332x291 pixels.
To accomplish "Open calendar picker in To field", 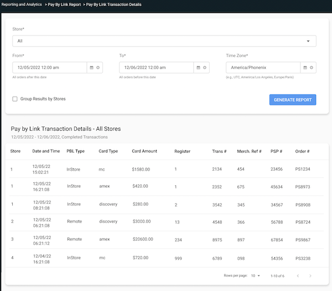I will coord(198,67).
